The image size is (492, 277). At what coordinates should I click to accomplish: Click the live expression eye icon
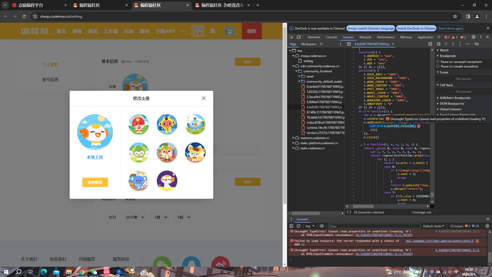pos(322,226)
